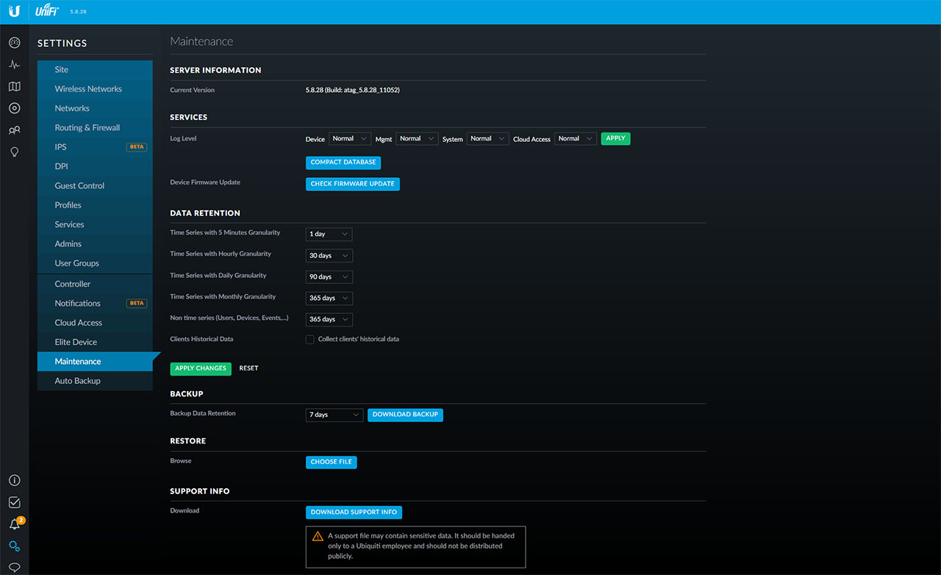Open the Backup Data Retention dropdown
The image size is (941, 575).
click(x=334, y=415)
